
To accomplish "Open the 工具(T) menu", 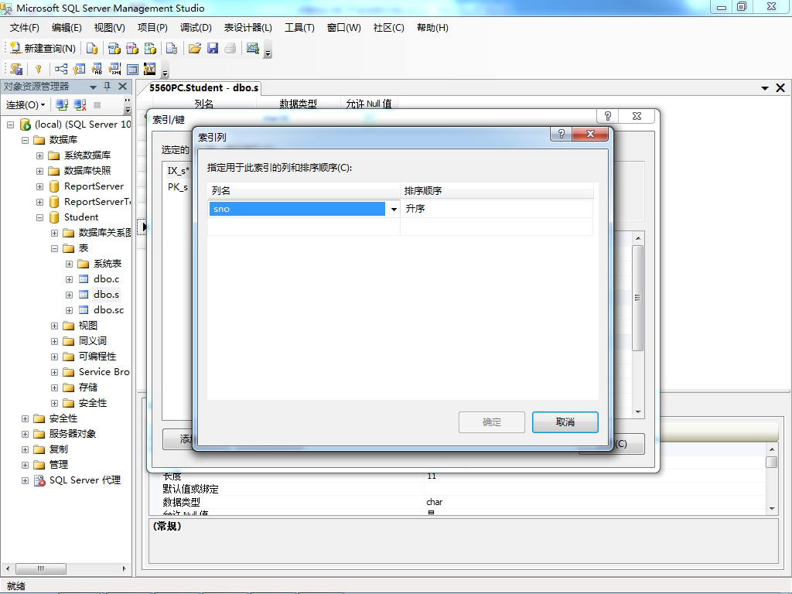I will (299, 28).
